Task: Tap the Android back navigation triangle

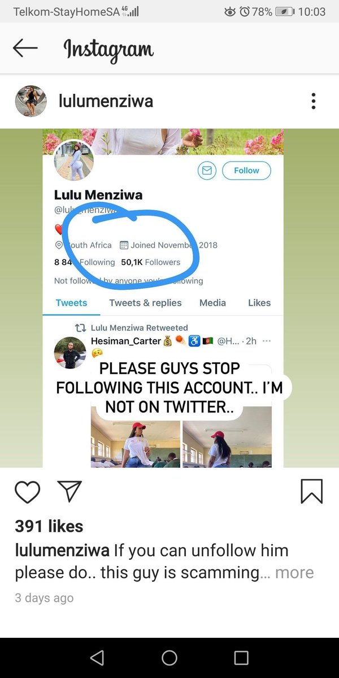Action: (x=97, y=657)
